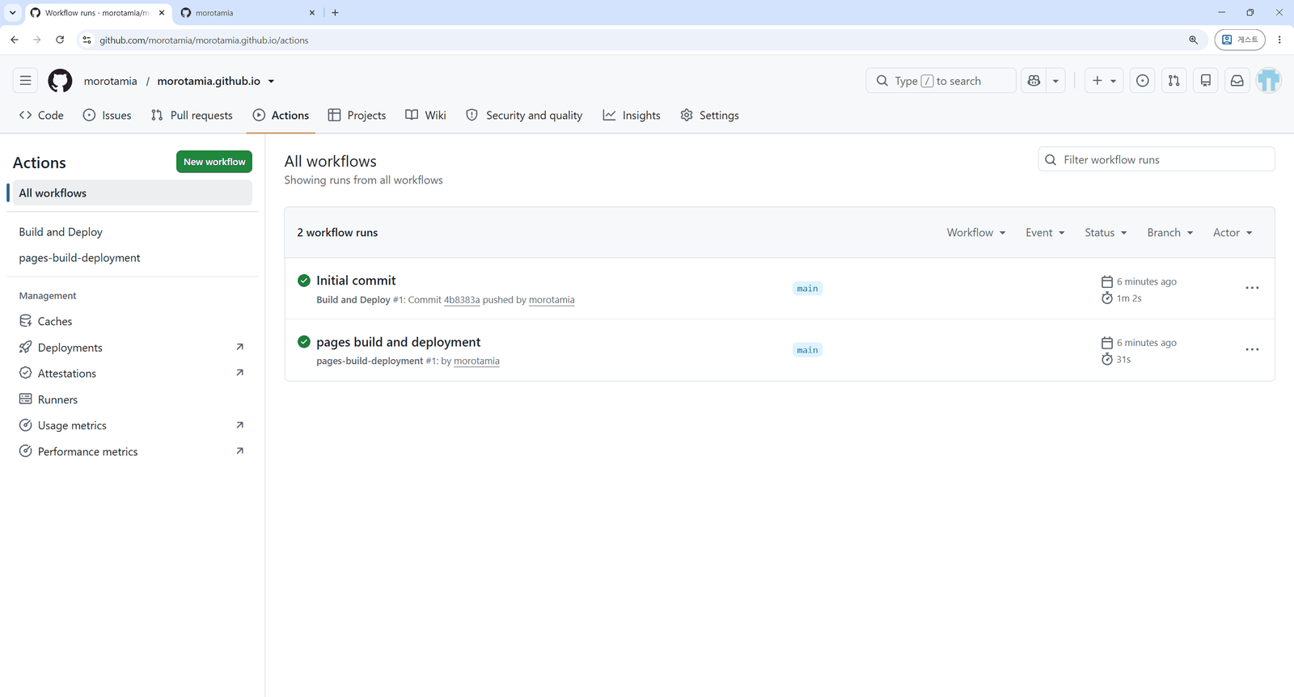Screen dimensions: 1294x697
Task: Open the notifications inbox icon
Action: coord(1237,81)
